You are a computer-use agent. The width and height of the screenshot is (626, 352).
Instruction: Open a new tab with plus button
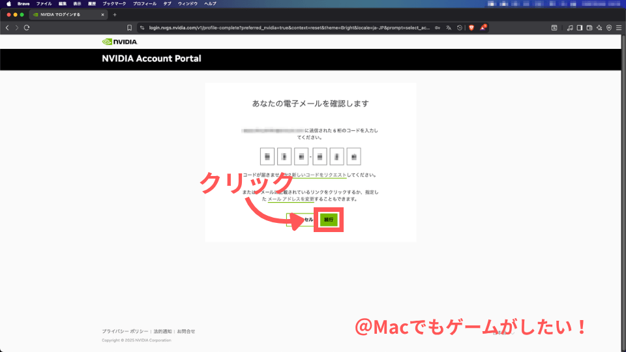[x=115, y=14]
